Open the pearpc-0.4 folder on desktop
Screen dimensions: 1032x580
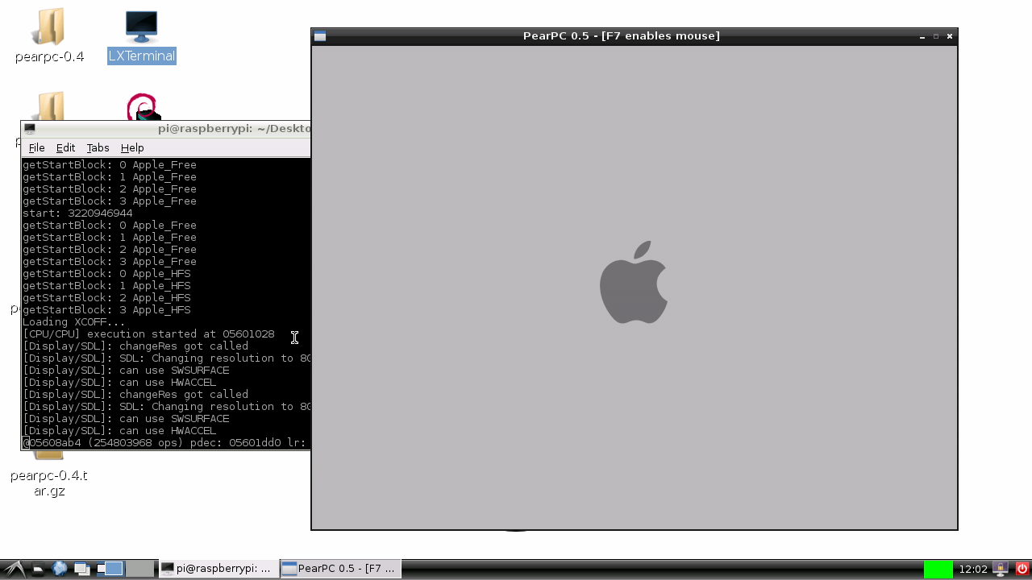point(49,28)
